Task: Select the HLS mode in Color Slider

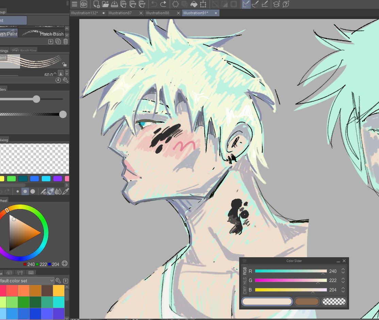Action: click(x=245, y=281)
